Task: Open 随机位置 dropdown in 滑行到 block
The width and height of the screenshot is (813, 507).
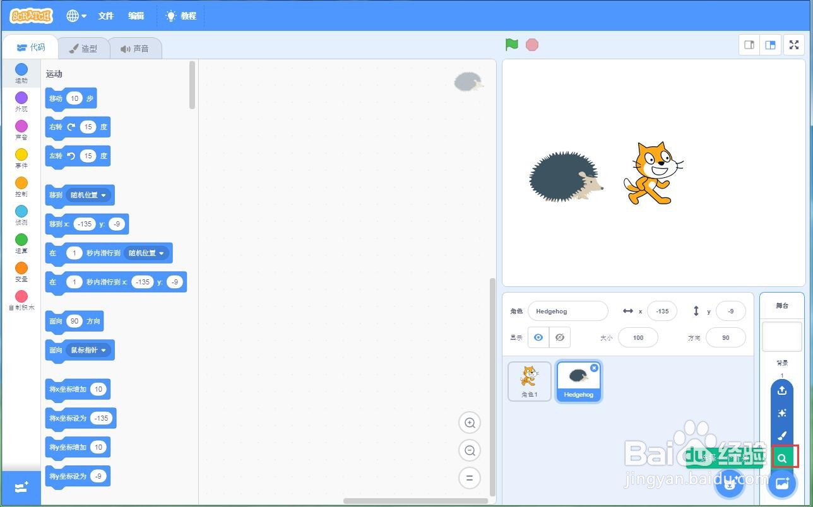Action: (146, 253)
